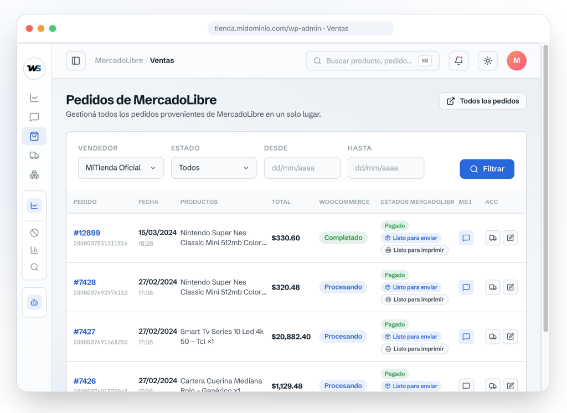Click the browser address bar URL

(300, 29)
